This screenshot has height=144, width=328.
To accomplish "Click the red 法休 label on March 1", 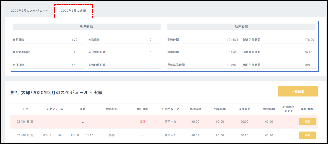I will (143, 122).
